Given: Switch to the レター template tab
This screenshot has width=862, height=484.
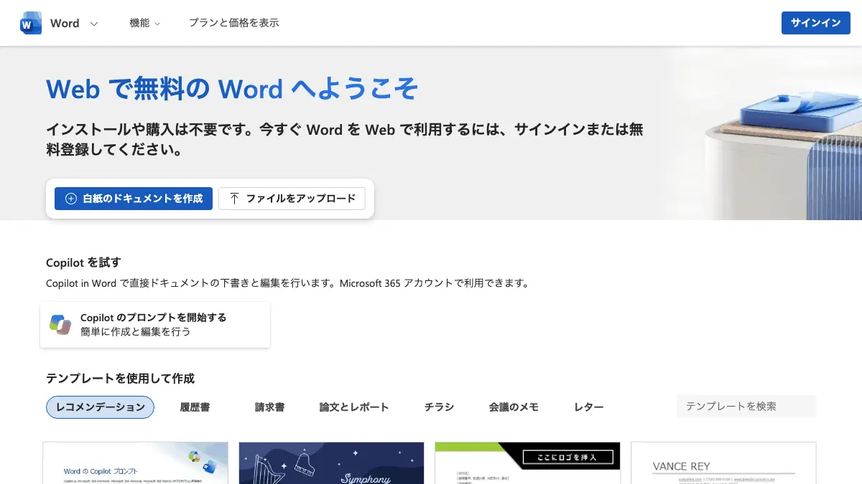Looking at the screenshot, I should 589,407.
